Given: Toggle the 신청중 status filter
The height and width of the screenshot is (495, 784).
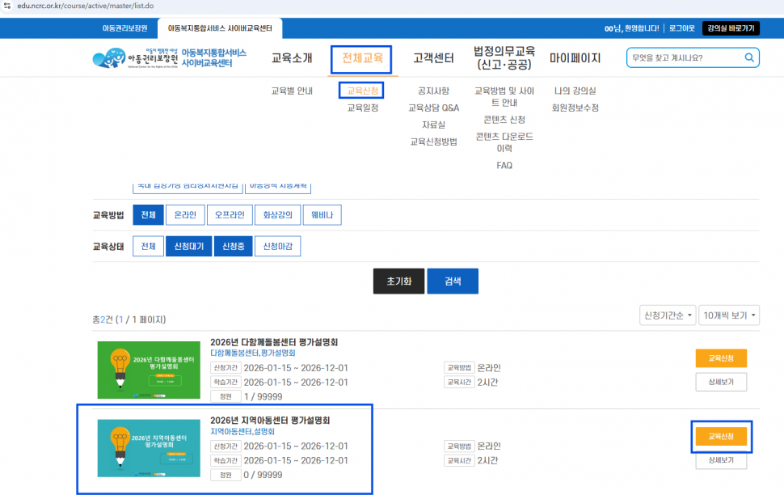Looking at the screenshot, I should 234,247.
